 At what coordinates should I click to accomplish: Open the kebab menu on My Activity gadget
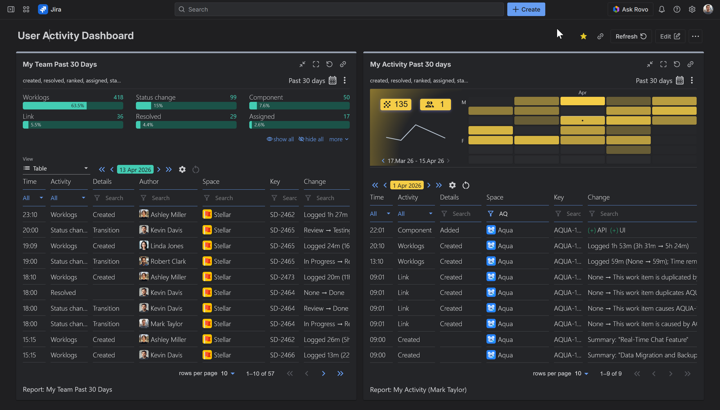[x=692, y=80]
